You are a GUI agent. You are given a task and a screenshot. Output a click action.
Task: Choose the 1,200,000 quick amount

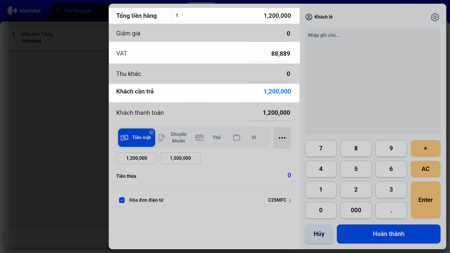click(137, 158)
